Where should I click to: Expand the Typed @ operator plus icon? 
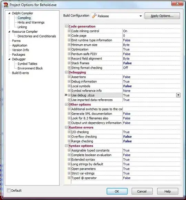coord(69,178)
